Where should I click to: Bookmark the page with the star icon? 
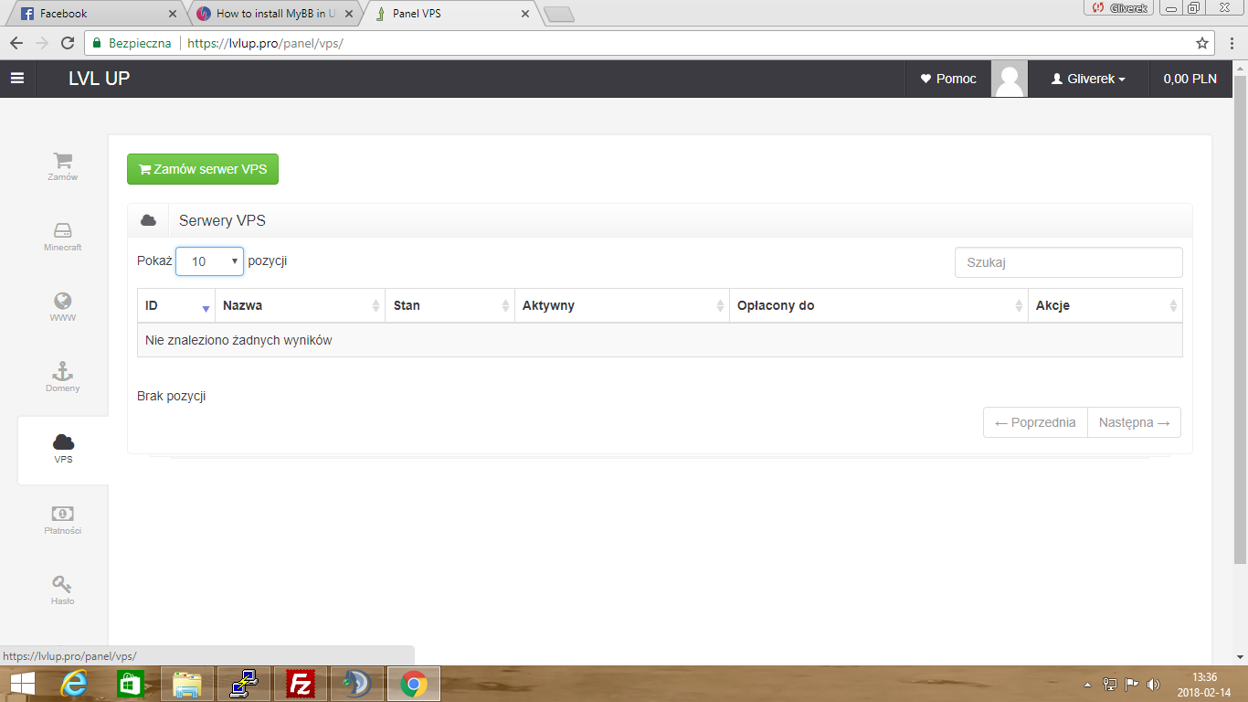(1202, 43)
